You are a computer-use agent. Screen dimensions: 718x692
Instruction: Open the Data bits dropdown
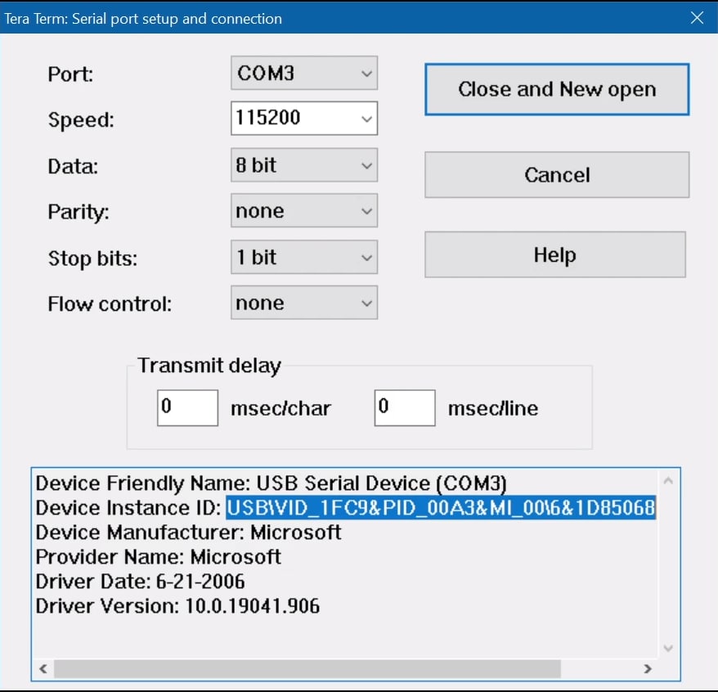click(x=303, y=165)
